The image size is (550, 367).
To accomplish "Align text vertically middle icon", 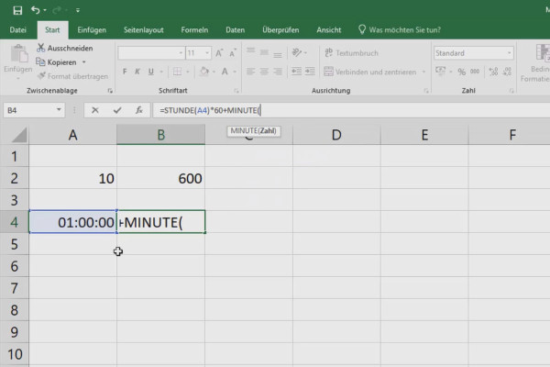I will 264,52.
